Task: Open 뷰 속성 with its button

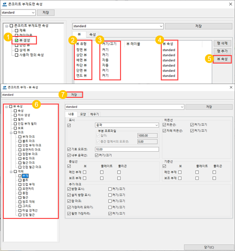Action: coord(222,59)
